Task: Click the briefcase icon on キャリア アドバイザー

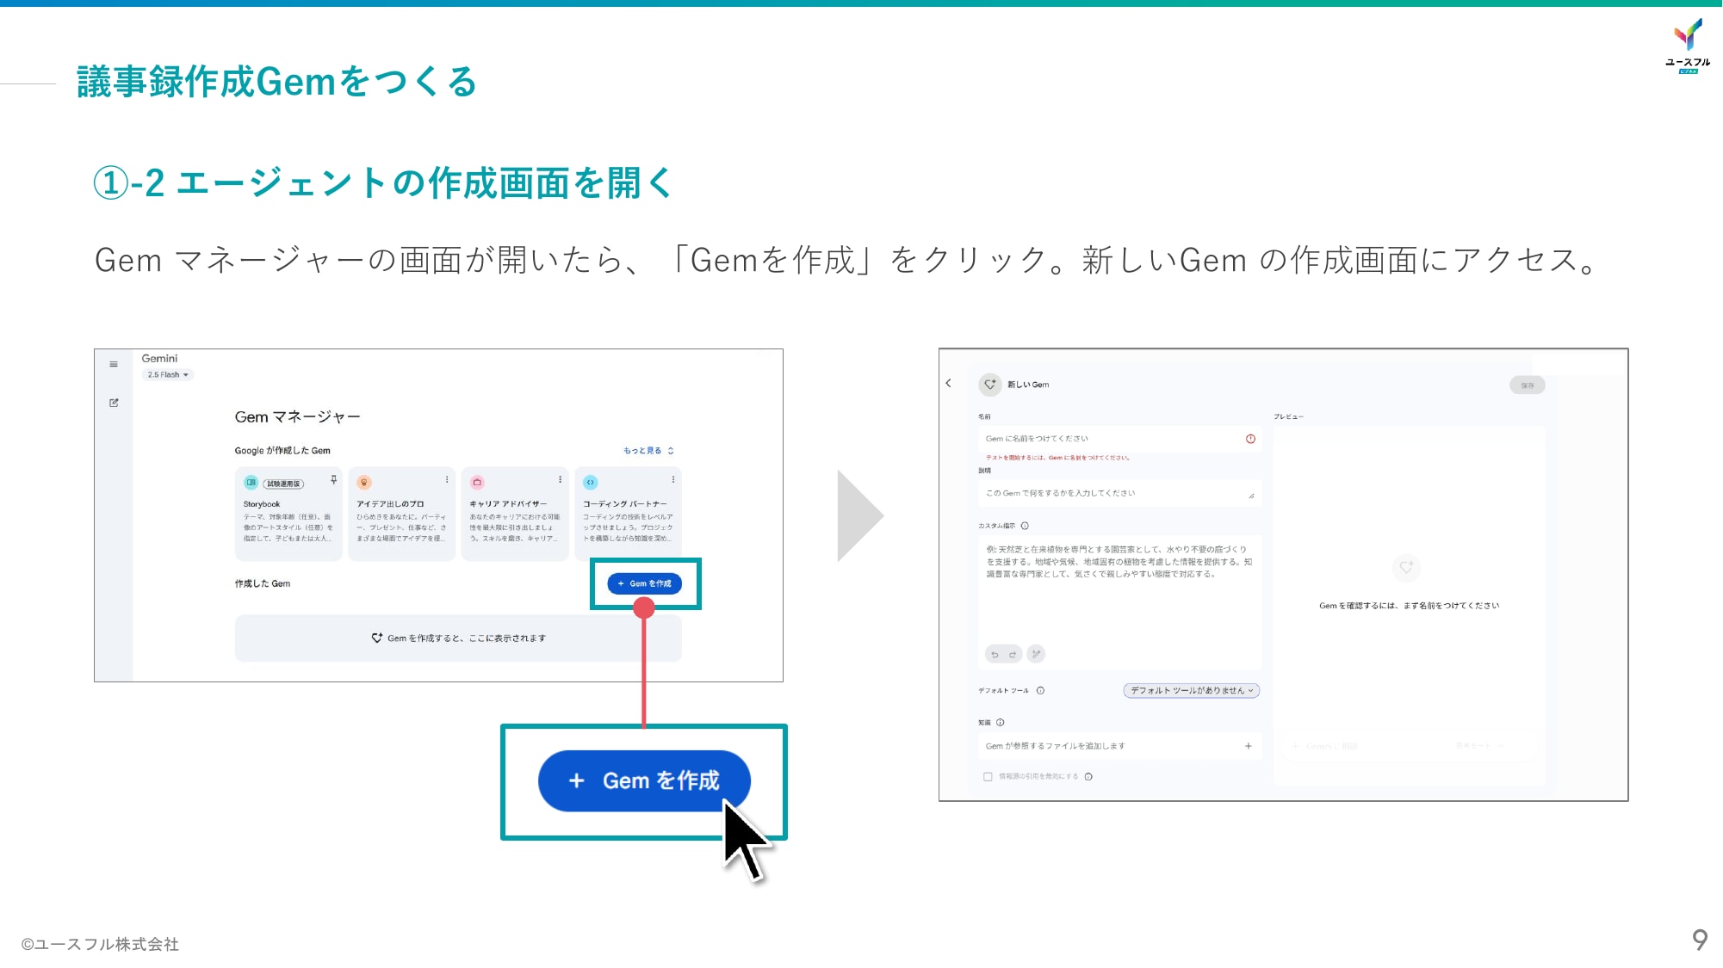Action: [477, 483]
